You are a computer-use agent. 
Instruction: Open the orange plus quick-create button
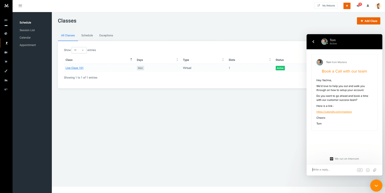coord(347,6)
